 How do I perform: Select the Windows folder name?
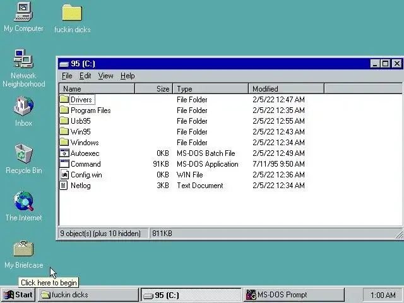(85, 143)
